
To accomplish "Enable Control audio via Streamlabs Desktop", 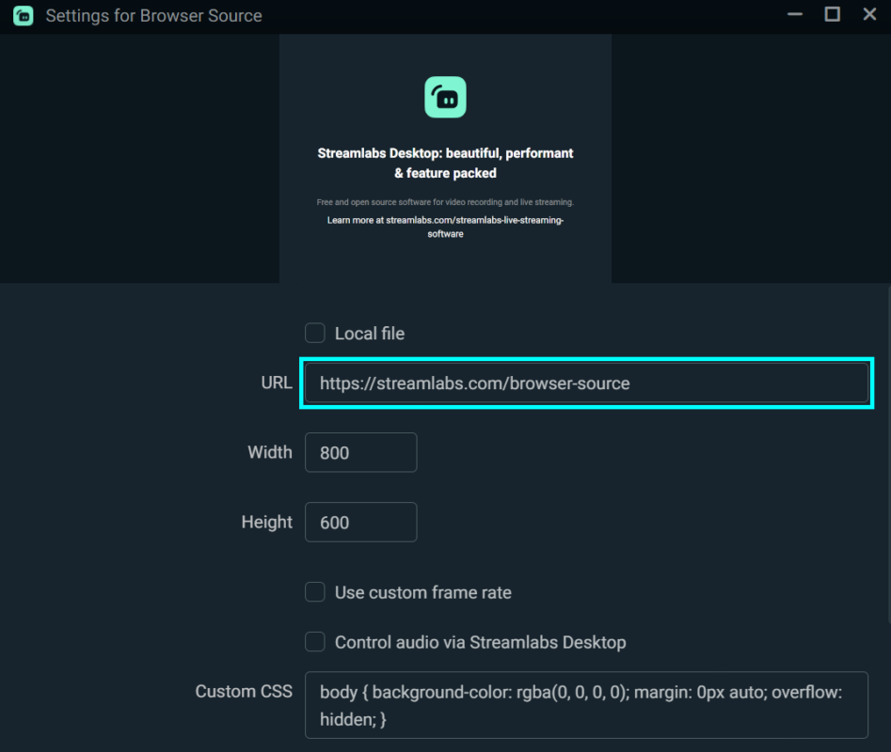I will [x=314, y=641].
